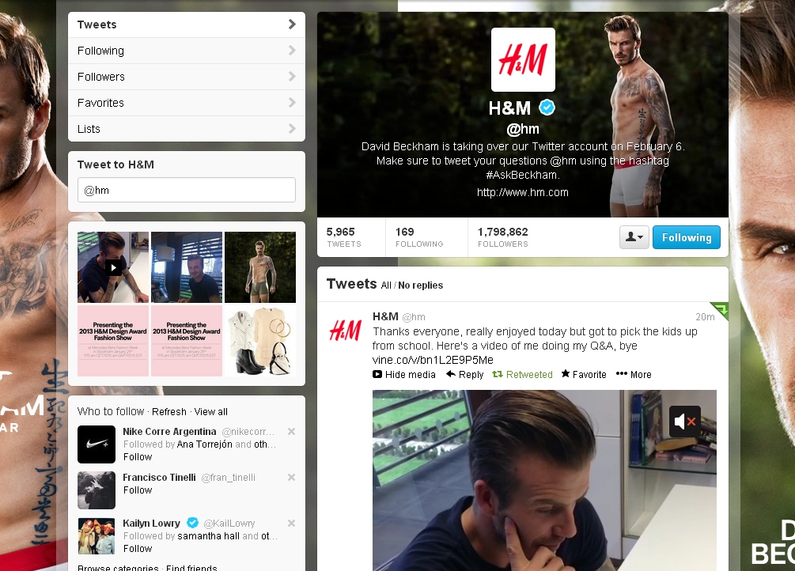Follow Francisco Tinelli
This screenshot has height=571, width=795.
click(x=138, y=490)
